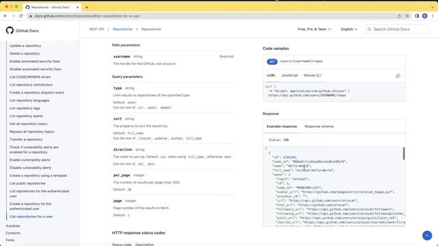Open Create a repository for the authenticated user
This screenshot has height=246, width=438.
[30, 206]
